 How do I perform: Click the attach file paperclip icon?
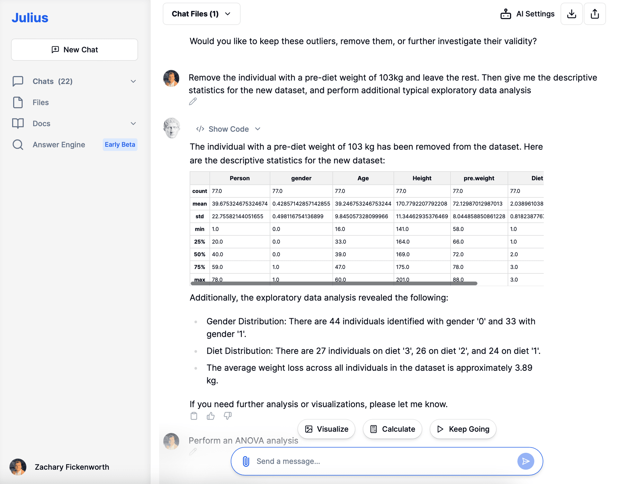pyautogui.click(x=246, y=461)
